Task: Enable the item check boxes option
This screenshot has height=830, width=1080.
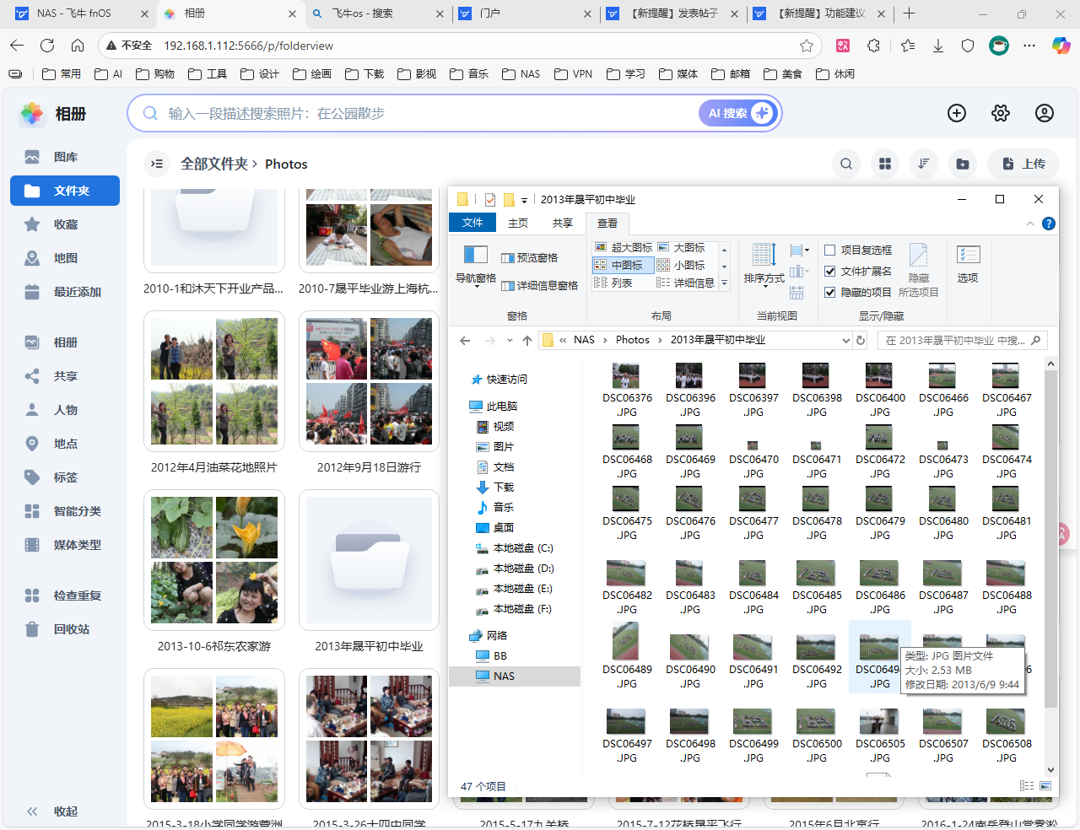Action: [x=830, y=250]
